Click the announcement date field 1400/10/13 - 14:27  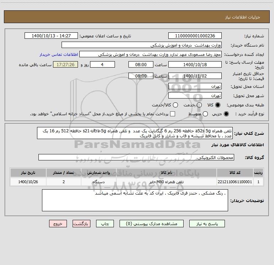pyautogui.click(x=51, y=36)
